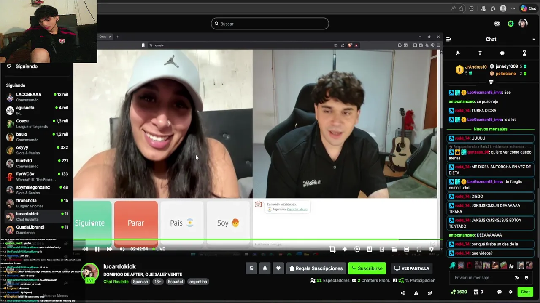Toggle theater mode in player
540x303 pixels.
tap(407, 249)
